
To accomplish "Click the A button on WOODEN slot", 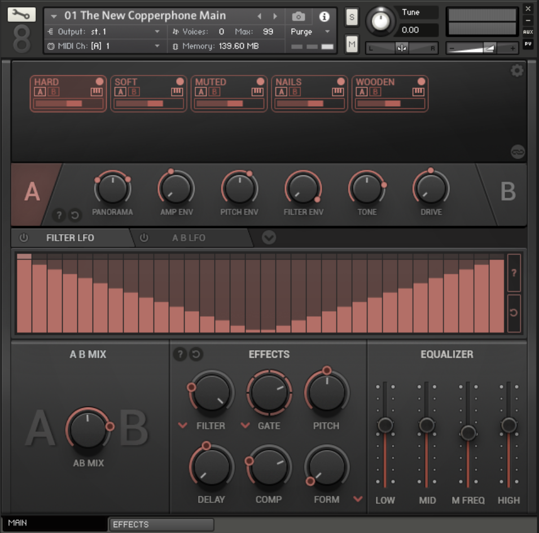I will [x=362, y=92].
